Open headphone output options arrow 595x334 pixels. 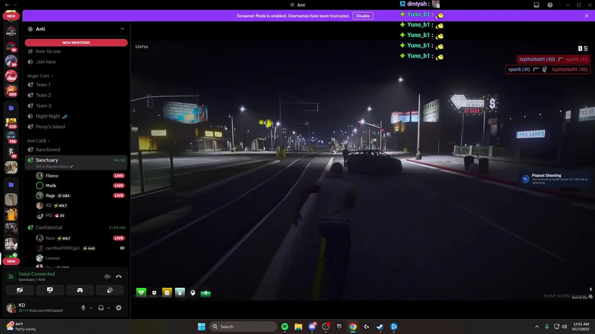tap(109, 308)
